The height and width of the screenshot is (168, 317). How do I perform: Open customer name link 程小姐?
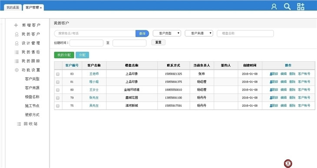pos(94,82)
